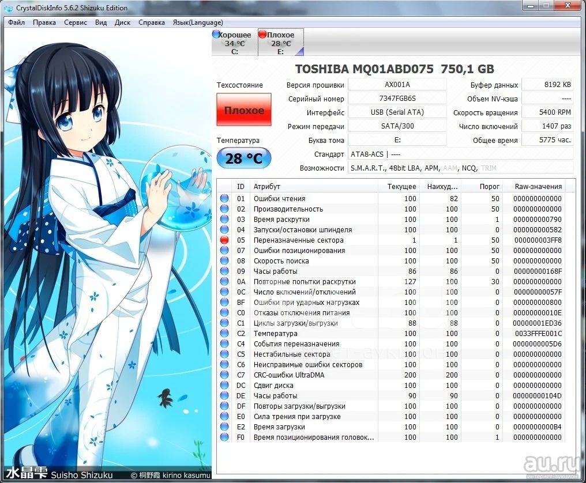Click the status icon for E2 Время загрузки

[x=224, y=427]
